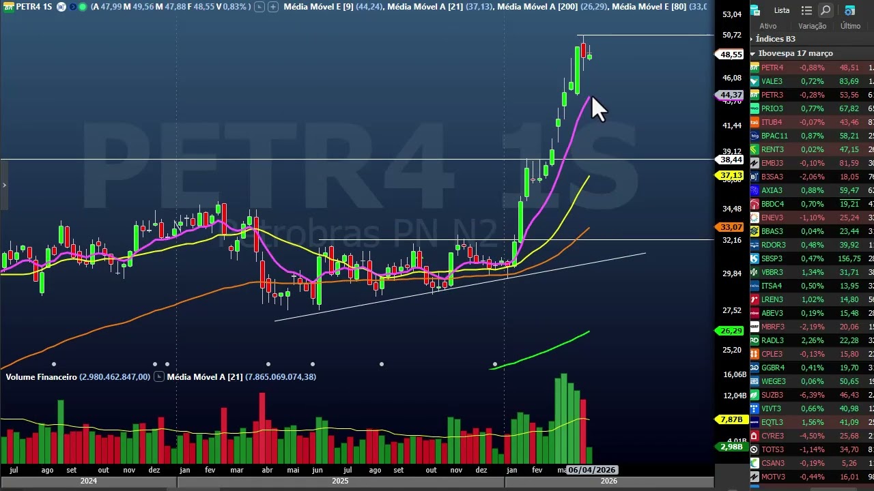Image resolution: width=874 pixels, height=491 pixels.
Task: Click the Petrobras BR logo beside PETR4 1S
Action: (x=8, y=7)
